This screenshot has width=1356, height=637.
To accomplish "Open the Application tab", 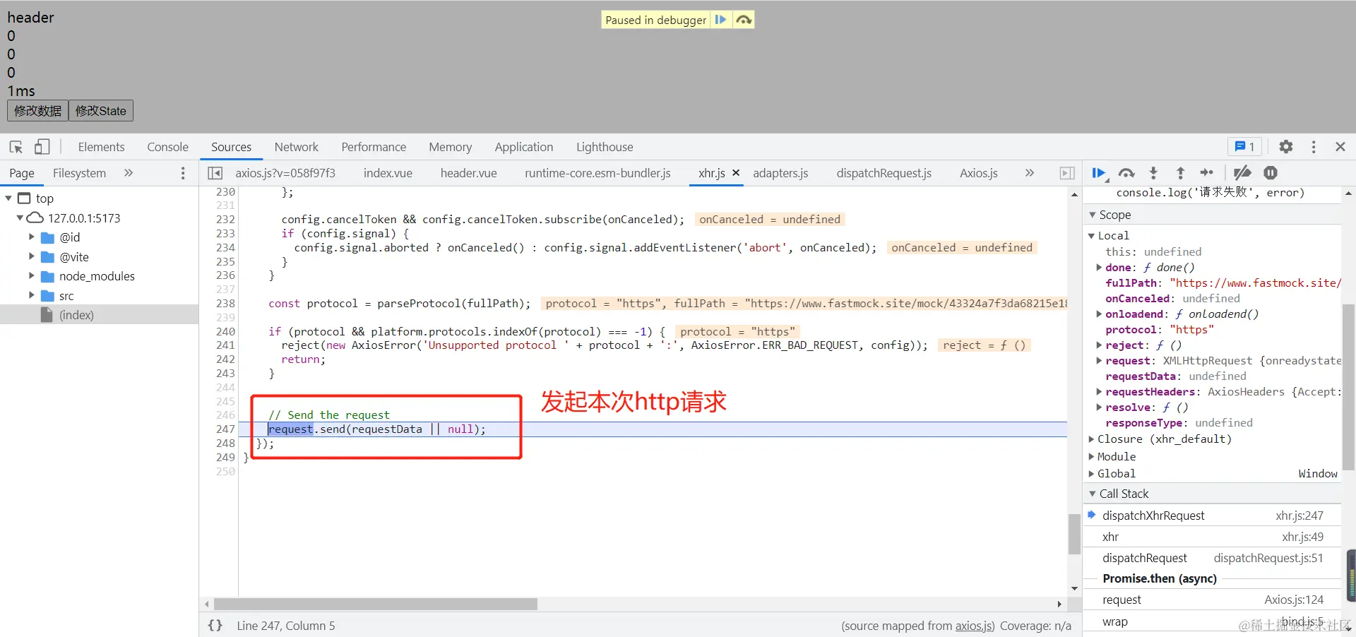I will [523, 147].
